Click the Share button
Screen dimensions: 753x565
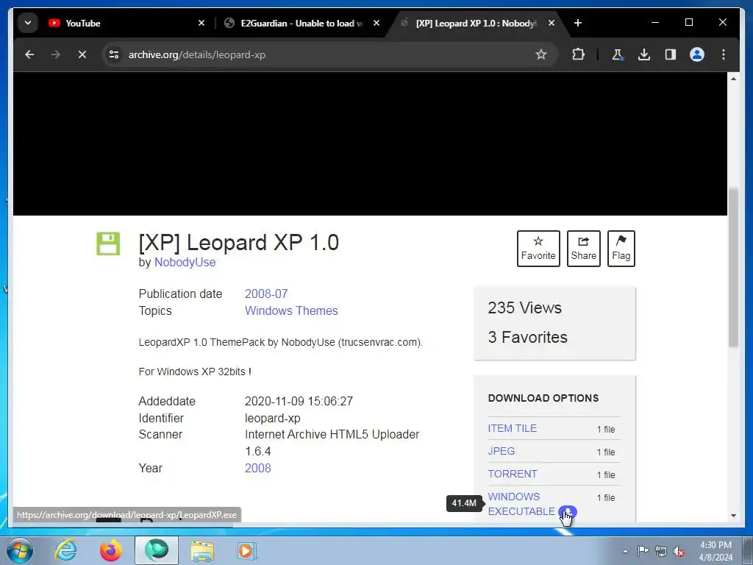pyautogui.click(x=583, y=249)
